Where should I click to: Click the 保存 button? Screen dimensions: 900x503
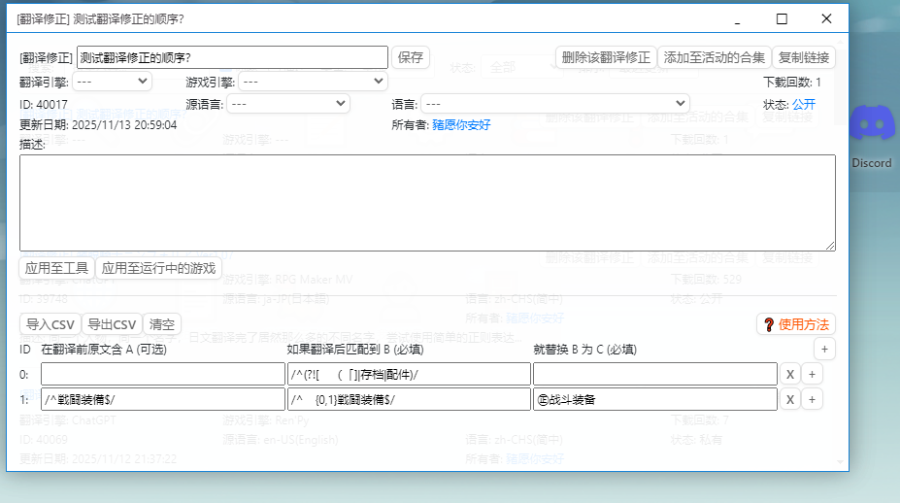(411, 57)
